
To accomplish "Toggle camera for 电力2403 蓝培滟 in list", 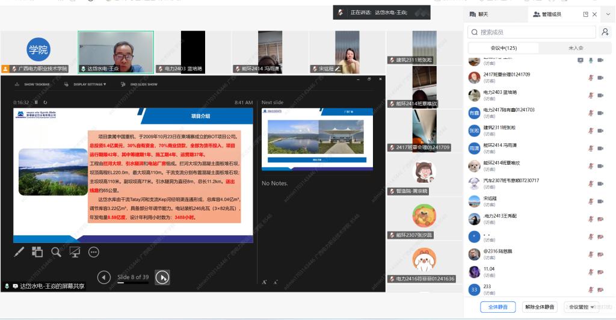I will coord(600,96).
